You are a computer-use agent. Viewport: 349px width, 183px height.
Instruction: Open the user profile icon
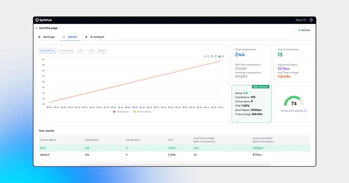point(311,20)
